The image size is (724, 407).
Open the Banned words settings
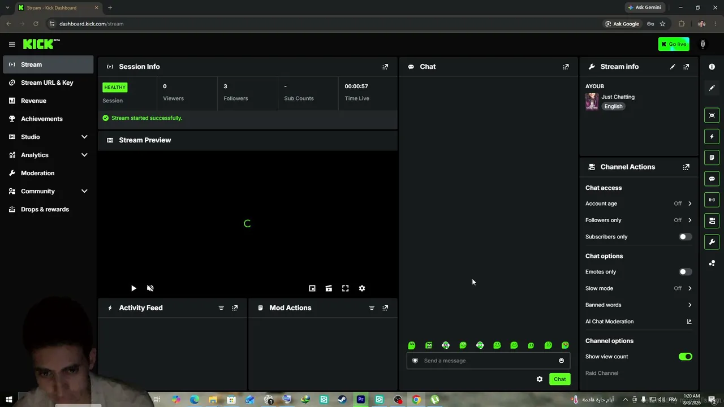coord(639,305)
